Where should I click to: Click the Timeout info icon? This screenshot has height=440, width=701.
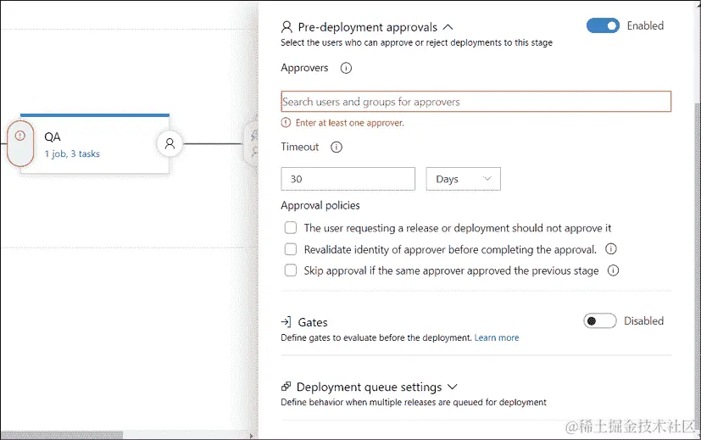pos(337,148)
